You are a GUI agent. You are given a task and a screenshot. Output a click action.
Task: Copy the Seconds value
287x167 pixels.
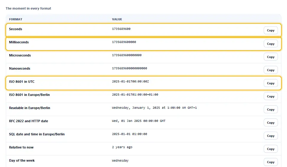point(271,30)
